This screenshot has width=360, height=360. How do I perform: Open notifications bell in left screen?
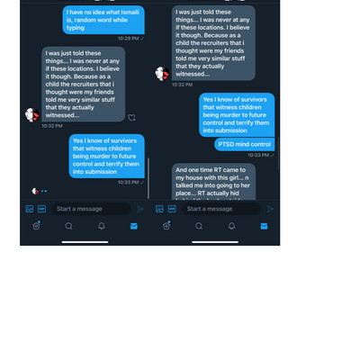click(102, 226)
